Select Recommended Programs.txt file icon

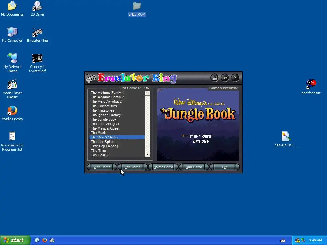click(12, 141)
